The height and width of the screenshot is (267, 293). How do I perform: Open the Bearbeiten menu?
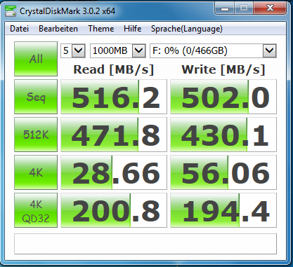(x=58, y=29)
